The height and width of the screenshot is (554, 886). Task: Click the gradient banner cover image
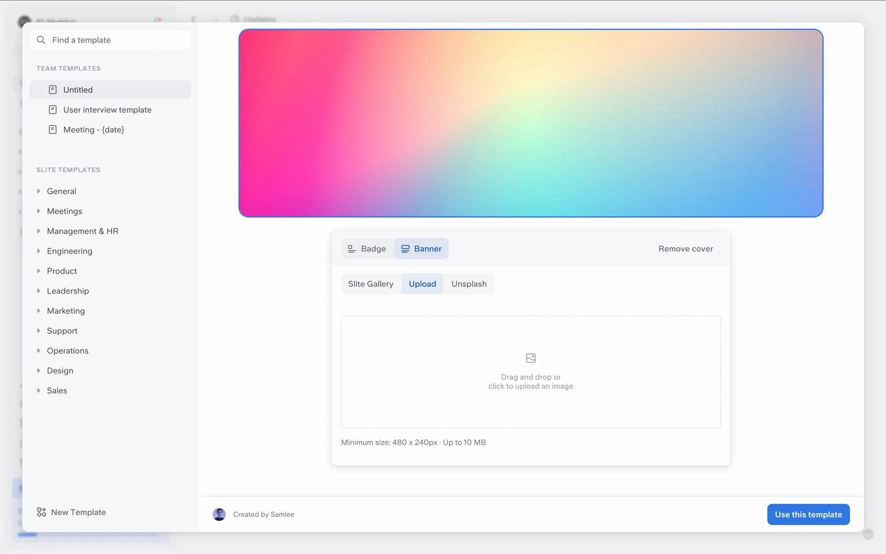531,123
